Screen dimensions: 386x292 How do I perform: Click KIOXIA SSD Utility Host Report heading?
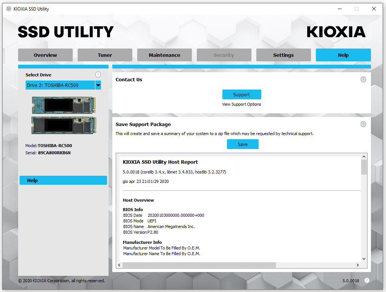[160, 162]
